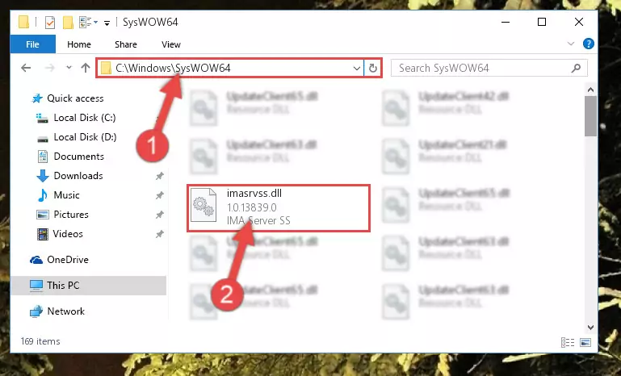Click the IMA Server SS description
This screenshot has width=621, height=376.
[258, 220]
